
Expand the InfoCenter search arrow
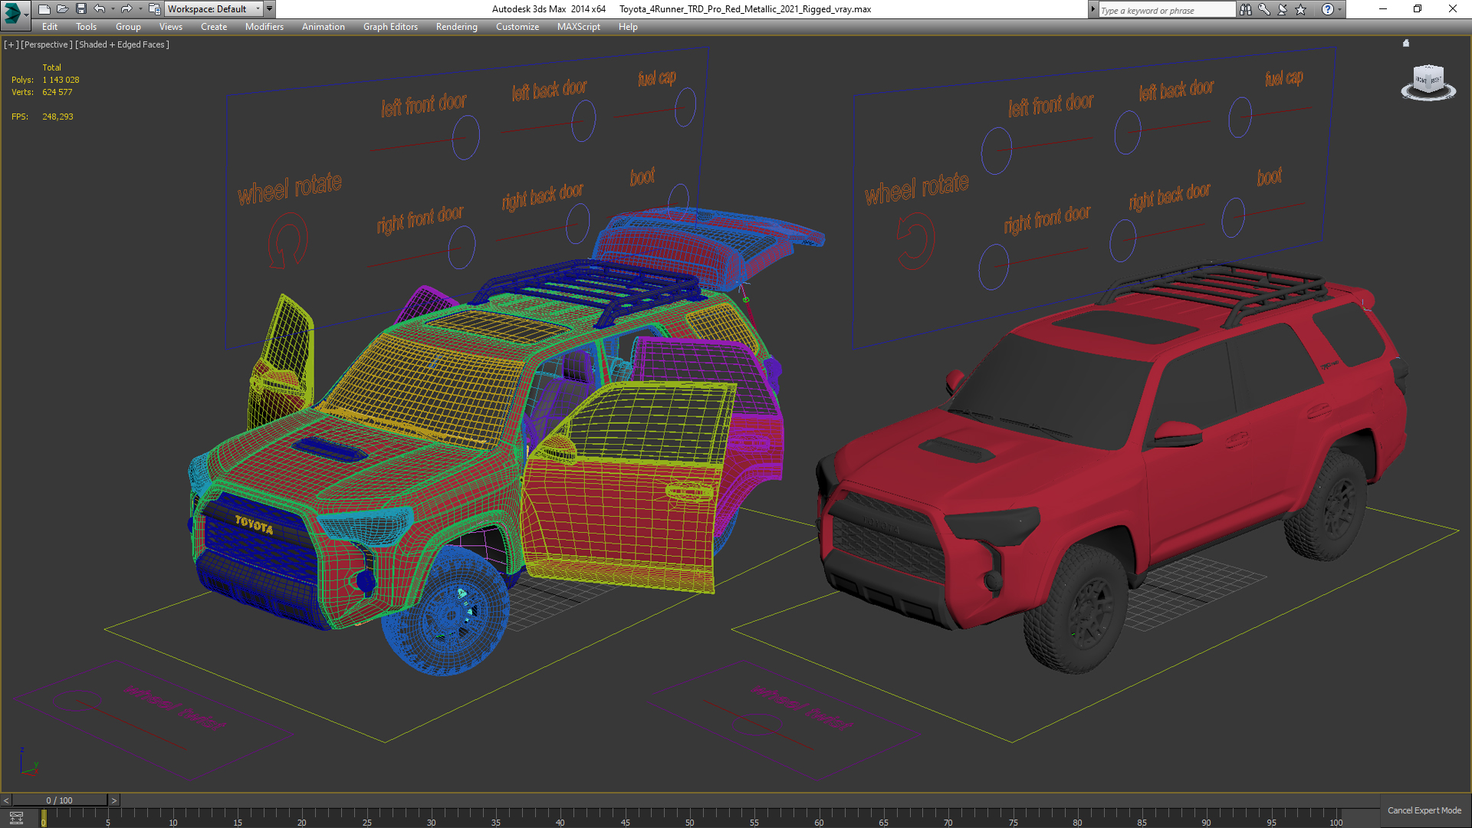[1092, 9]
